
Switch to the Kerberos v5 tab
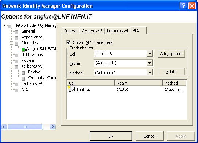click(92, 31)
